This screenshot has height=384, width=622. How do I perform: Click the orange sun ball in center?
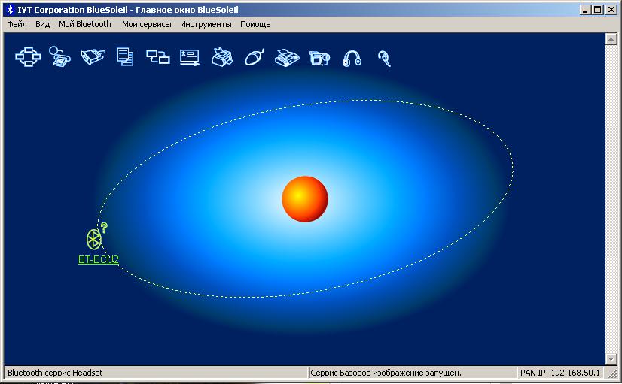305,199
